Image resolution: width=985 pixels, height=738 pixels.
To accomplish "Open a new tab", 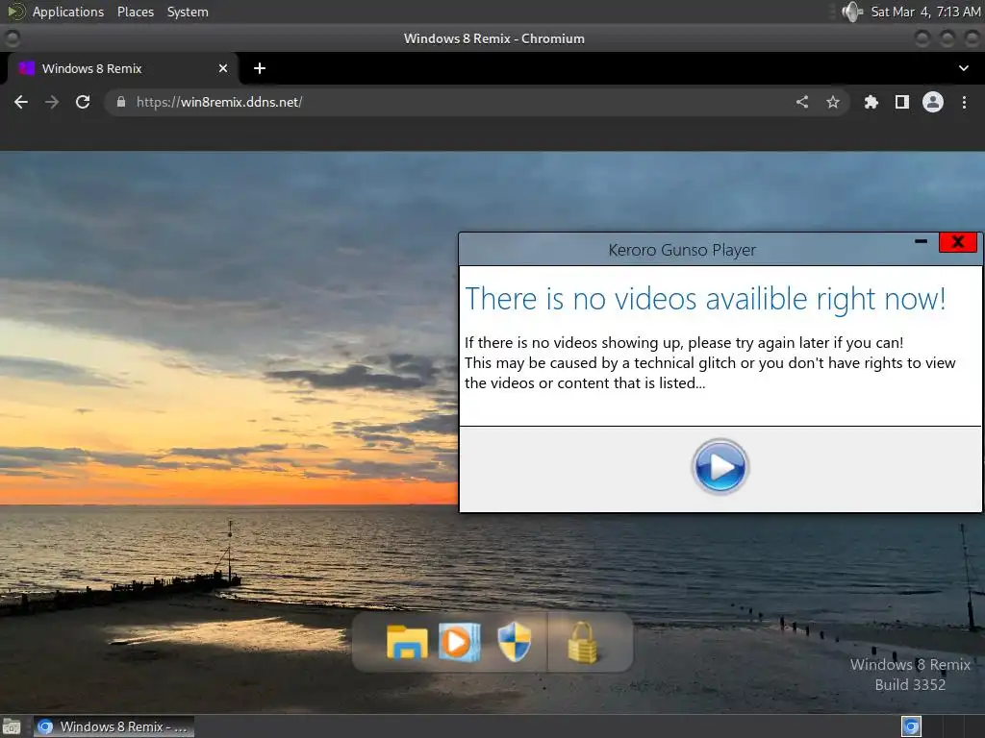I will (260, 68).
